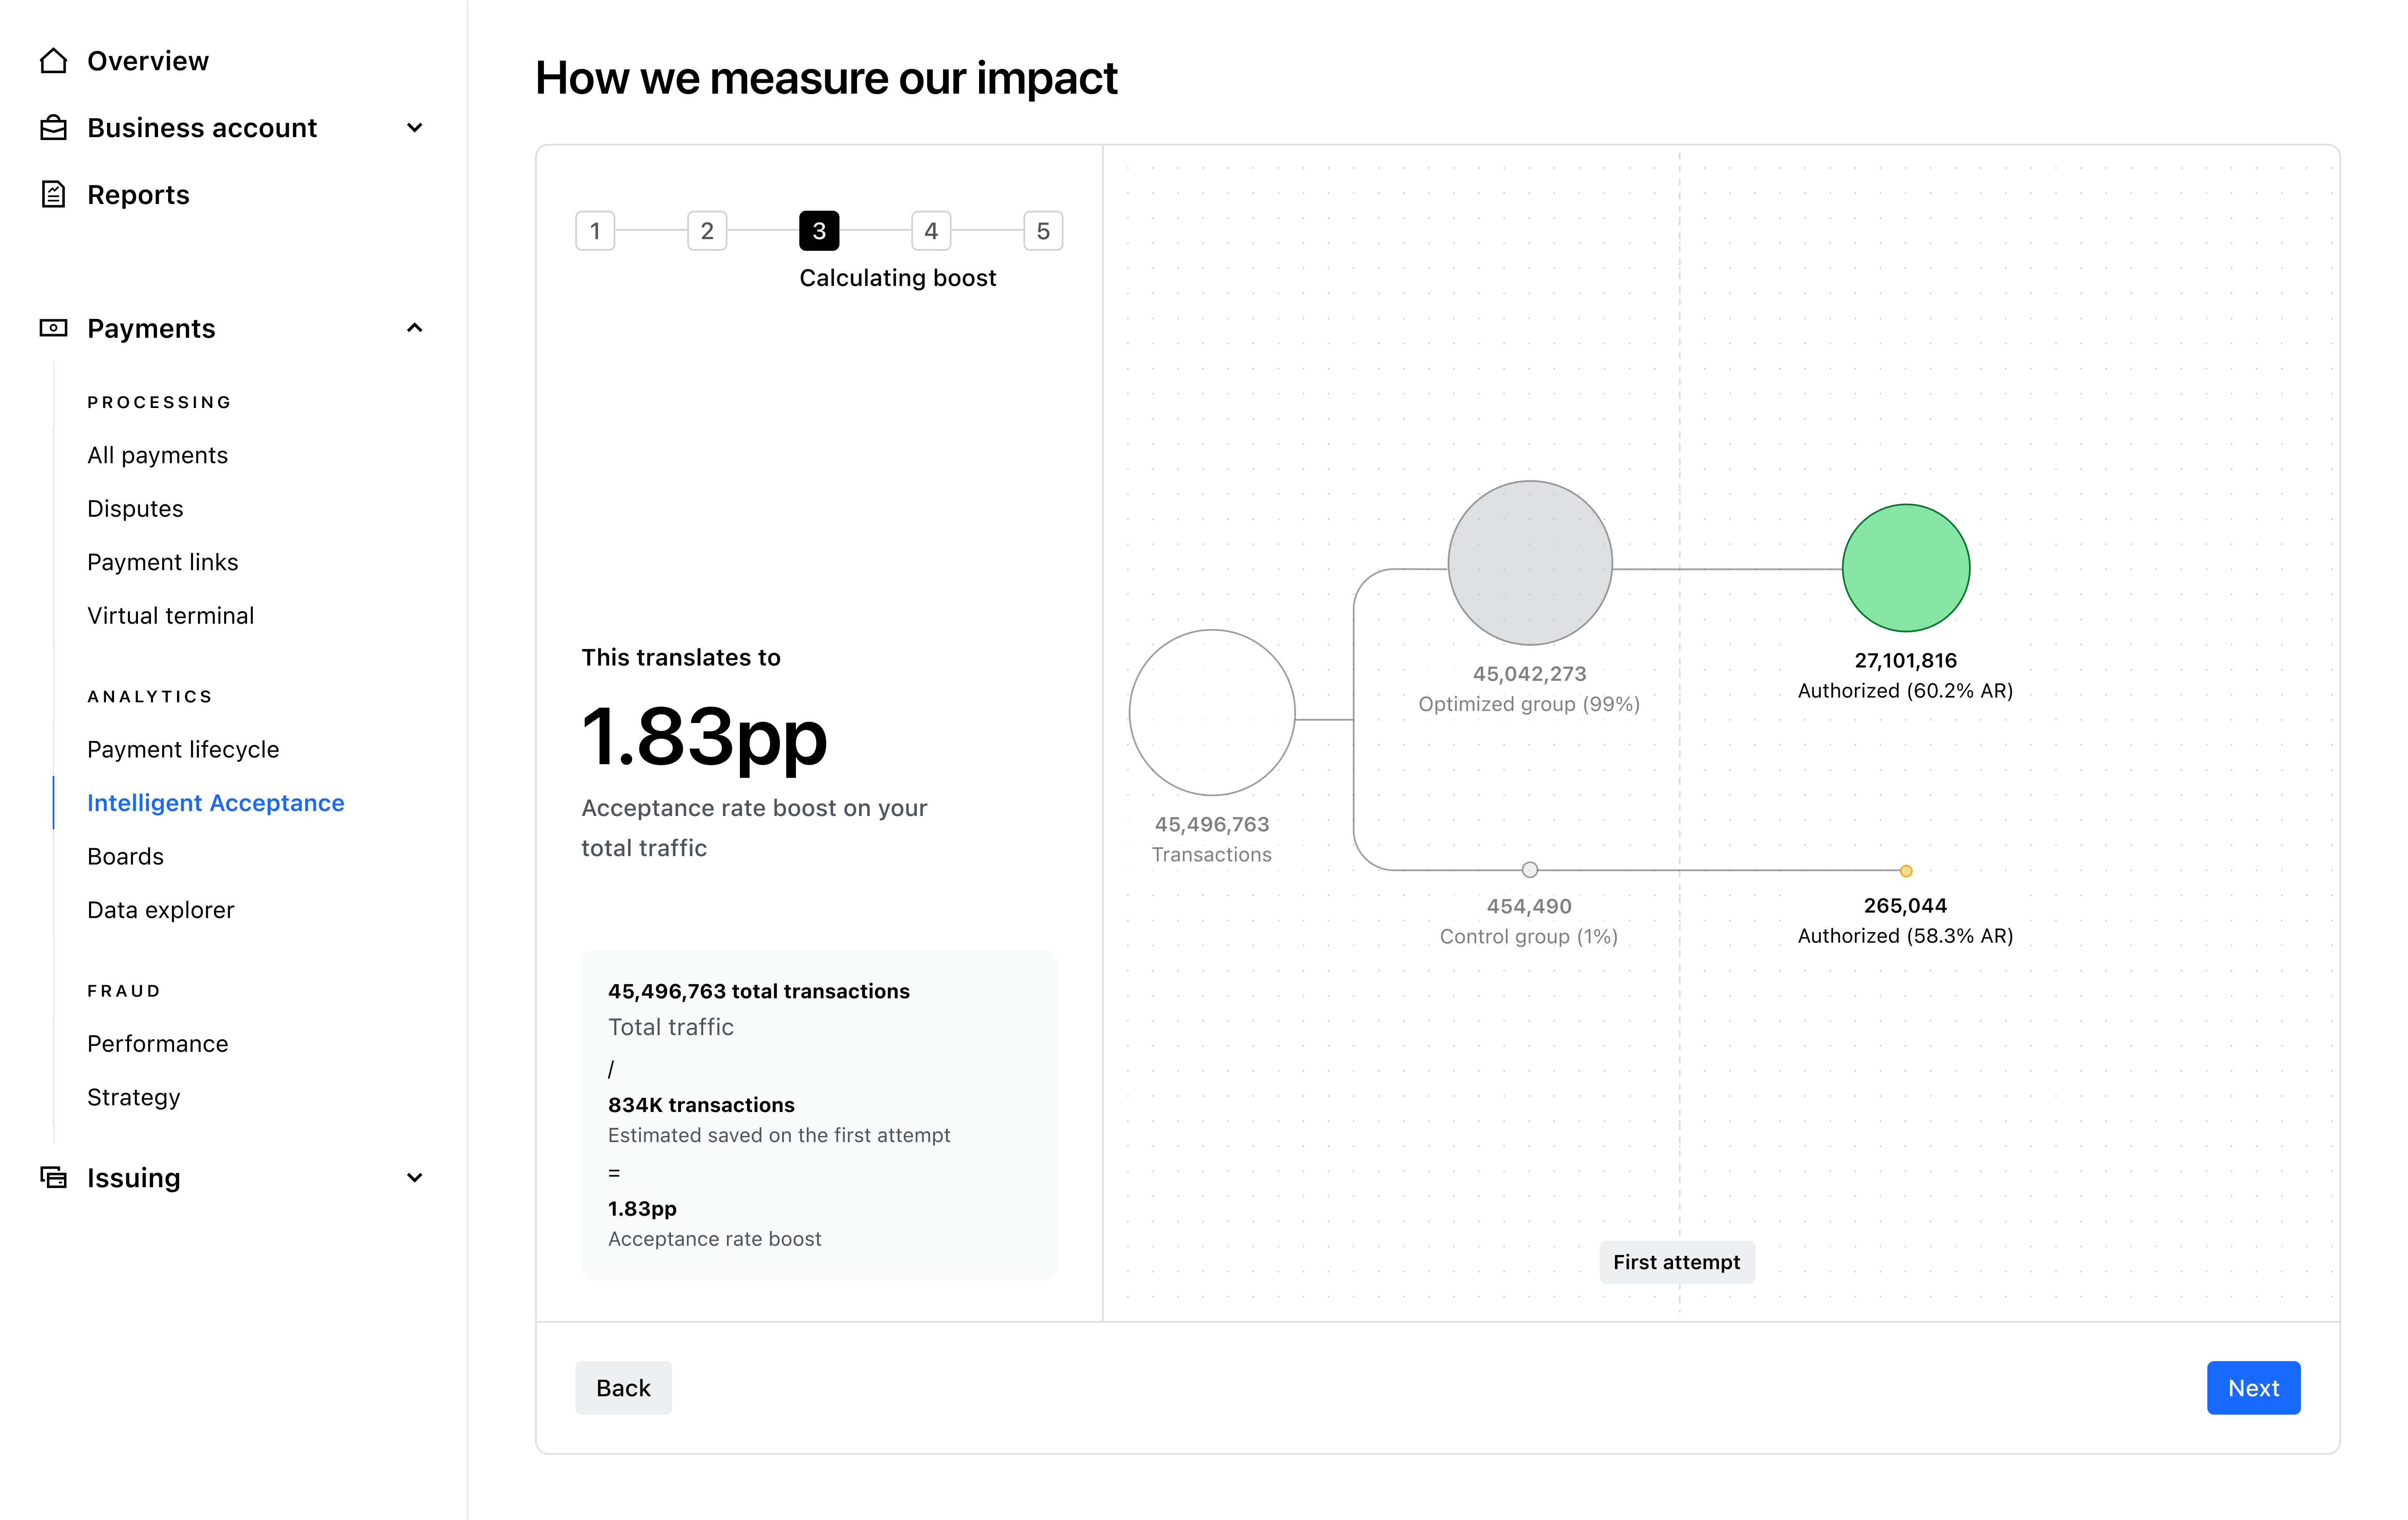Click the 'Acceptance rate boost' label in the summary box
The height and width of the screenshot is (1520, 2408).
pos(715,1239)
